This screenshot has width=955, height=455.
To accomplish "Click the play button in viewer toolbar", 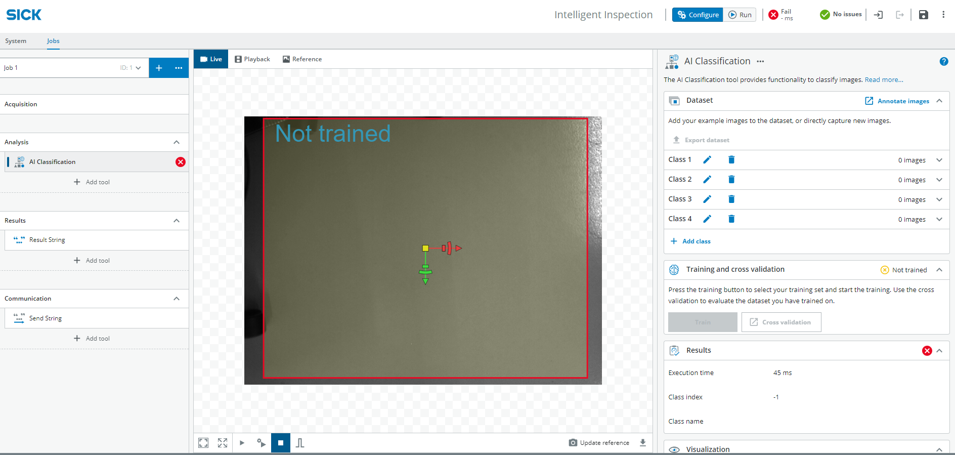I will coord(242,443).
